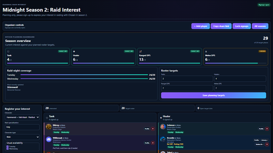Click the Melee DPS progress bar
The image size is (273, 153).
pyautogui.click(x=235, y=63)
